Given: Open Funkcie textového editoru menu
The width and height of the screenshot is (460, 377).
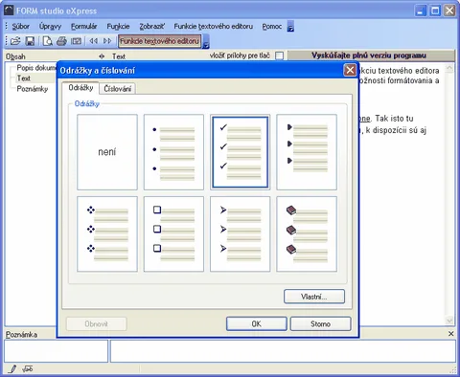Looking at the screenshot, I should [214, 27].
